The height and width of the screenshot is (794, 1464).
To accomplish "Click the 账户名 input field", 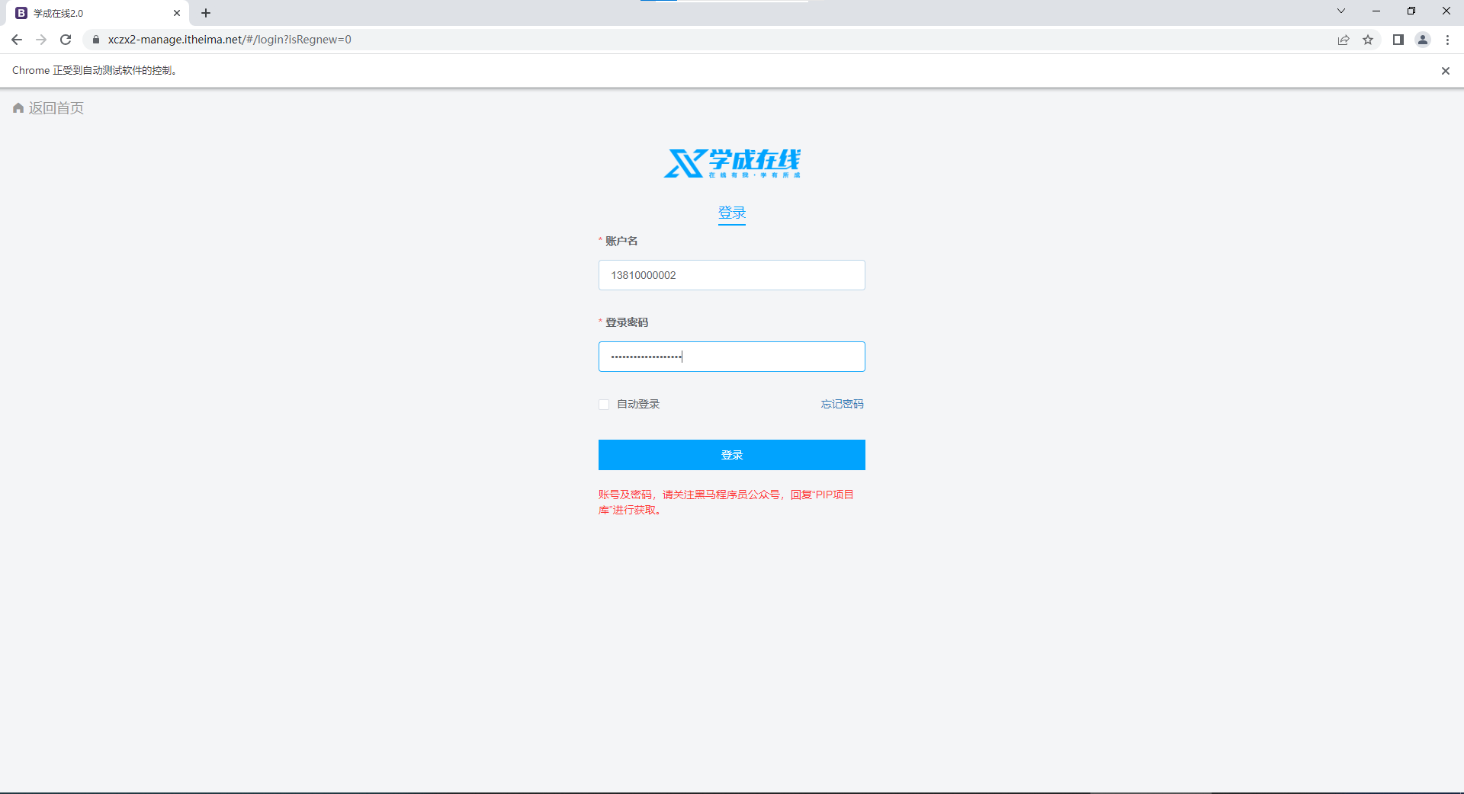I will coord(732,275).
